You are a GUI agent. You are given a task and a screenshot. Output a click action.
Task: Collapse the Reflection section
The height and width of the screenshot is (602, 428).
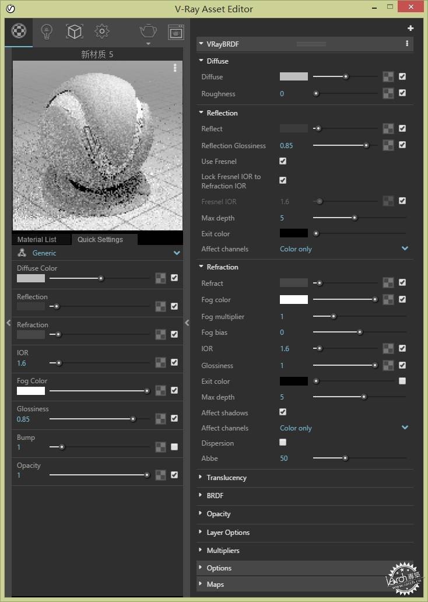[x=201, y=113]
